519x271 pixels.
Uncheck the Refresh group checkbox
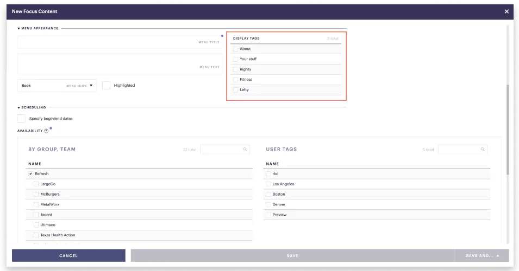pyautogui.click(x=31, y=173)
